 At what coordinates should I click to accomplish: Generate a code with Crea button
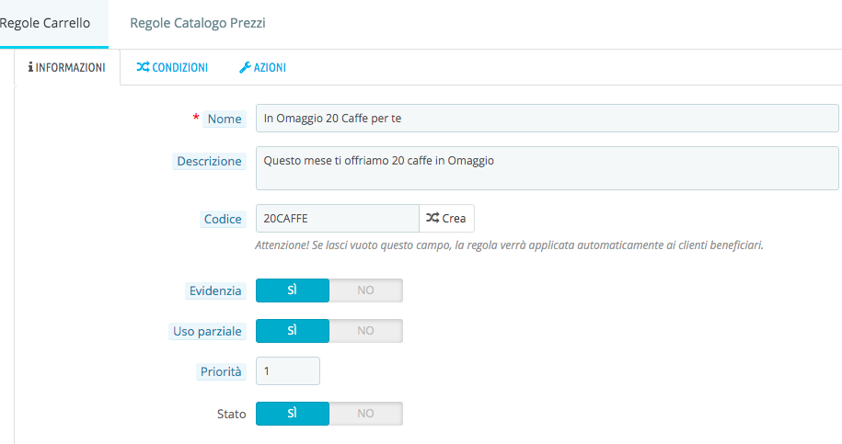[x=446, y=219]
